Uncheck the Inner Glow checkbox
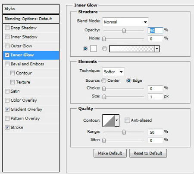 7,55
